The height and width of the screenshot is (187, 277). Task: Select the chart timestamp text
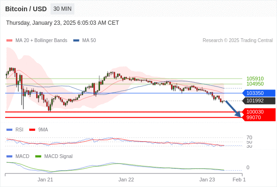pyautogui.click(x=62, y=23)
